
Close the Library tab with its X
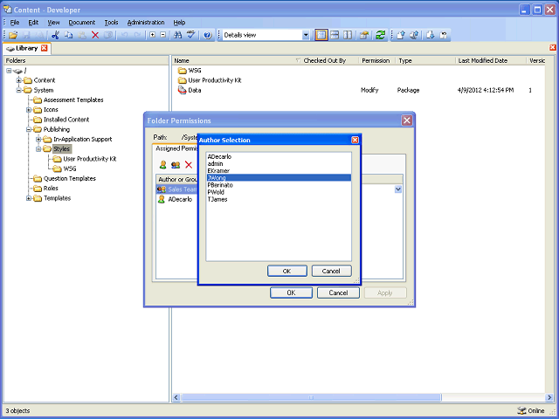(45, 48)
